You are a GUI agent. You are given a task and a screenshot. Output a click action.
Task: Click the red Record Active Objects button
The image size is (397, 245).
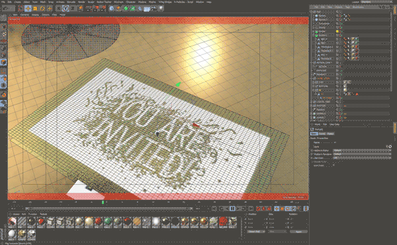click(258, 209)
